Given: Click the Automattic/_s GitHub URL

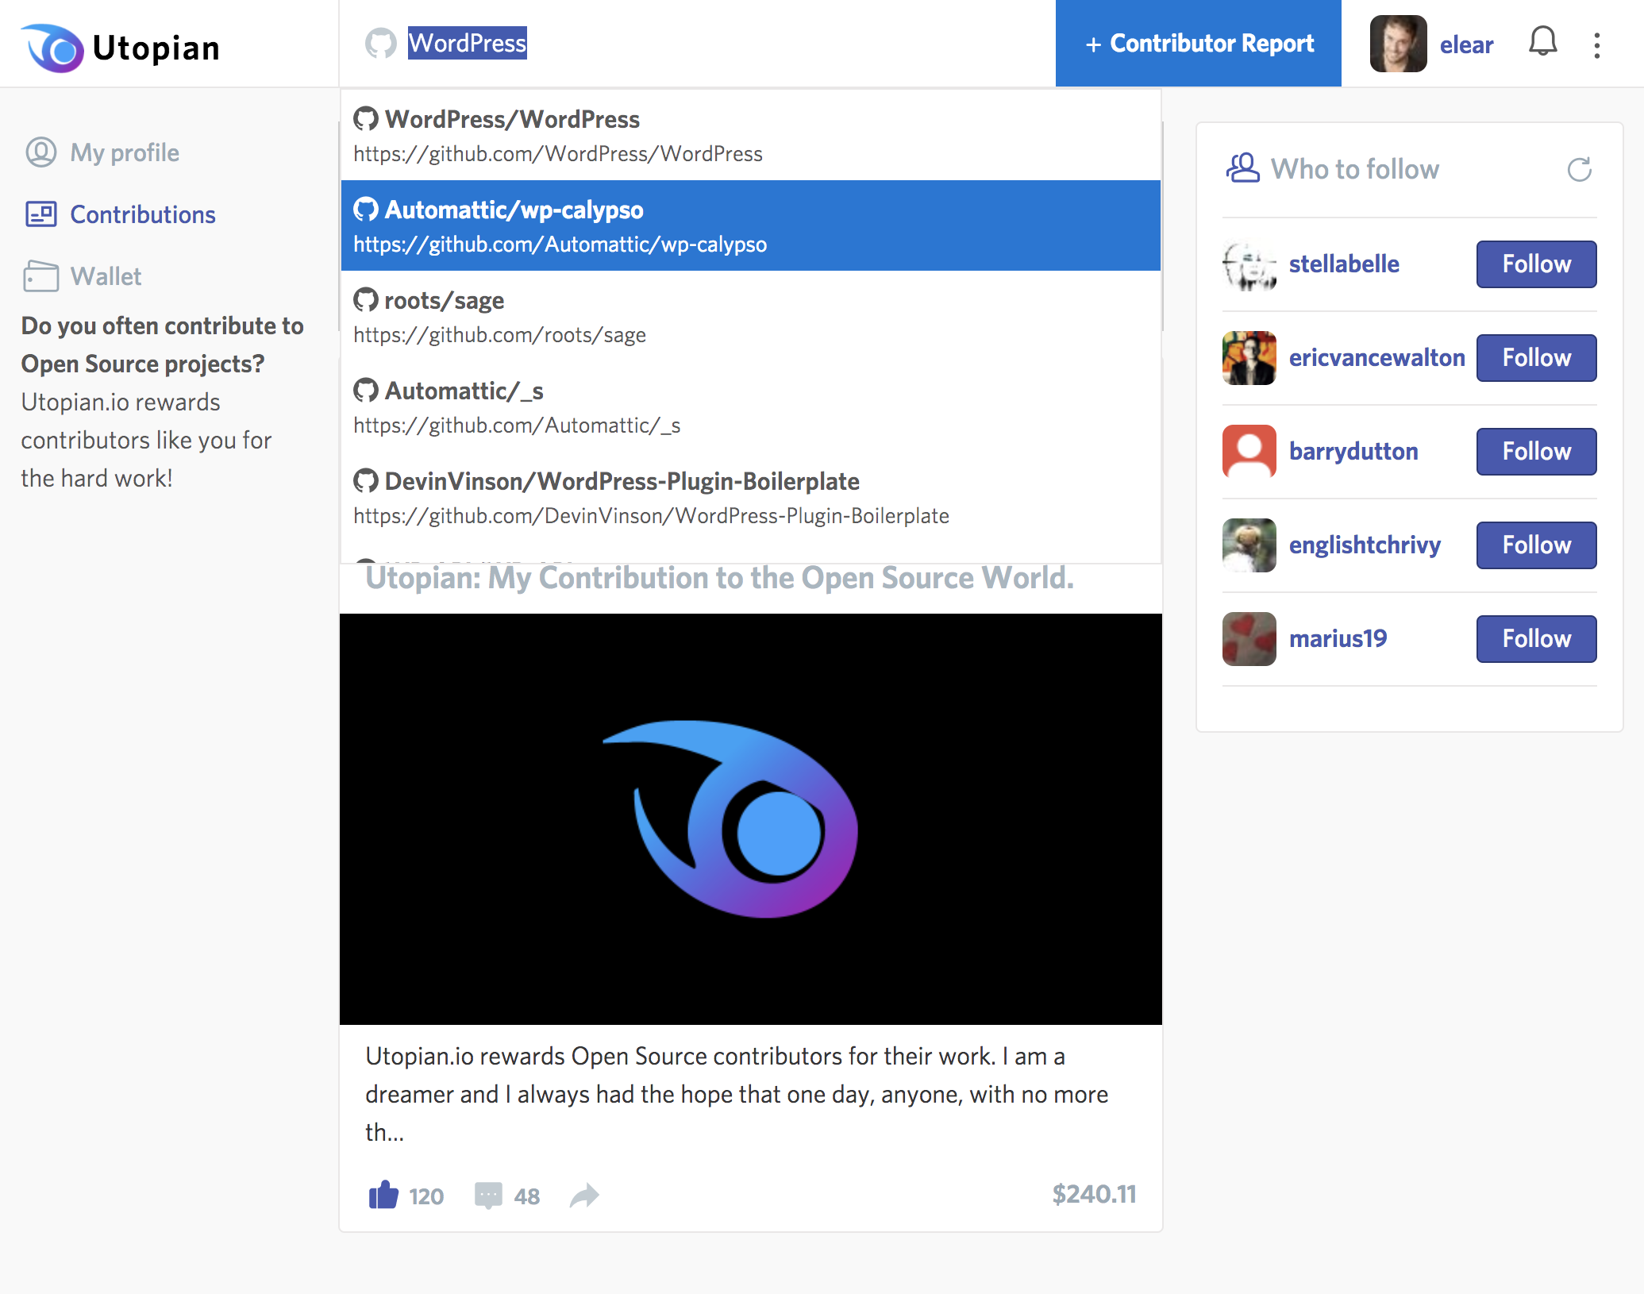Looking at the screenshot, I should tap(517, 425).
